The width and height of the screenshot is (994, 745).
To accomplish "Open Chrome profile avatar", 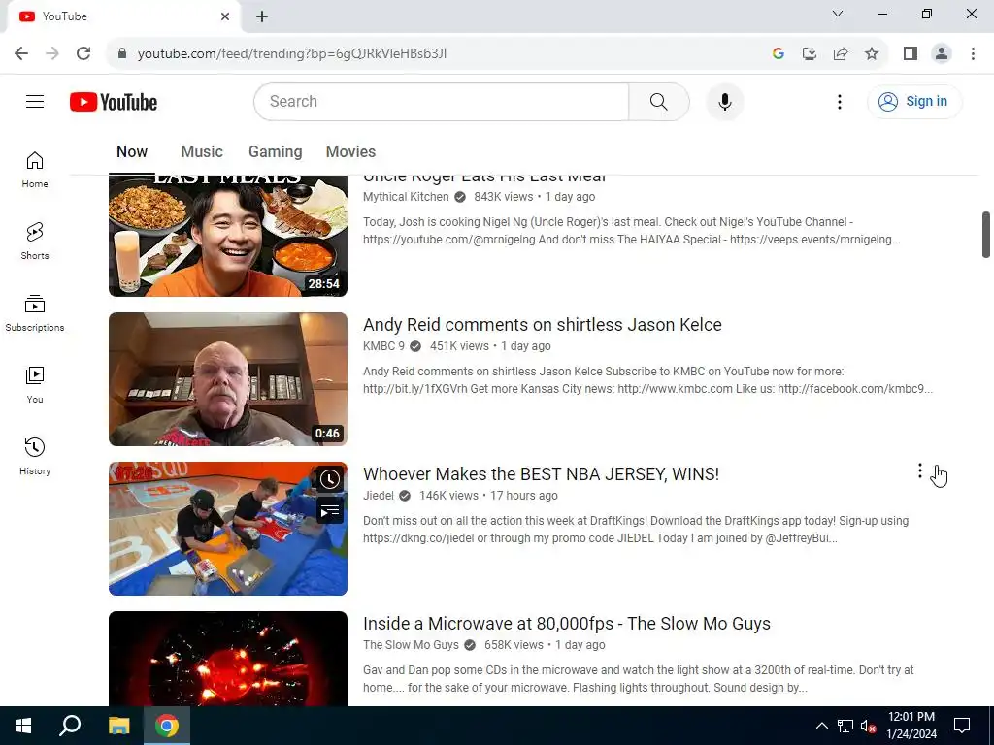I will (x=942, y=54).
